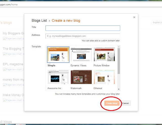Image resolution: width=162 pixels, height=125 pixels.
Task: Go back to Blogs List breadcrumb
Action: (x=39, y=21)
